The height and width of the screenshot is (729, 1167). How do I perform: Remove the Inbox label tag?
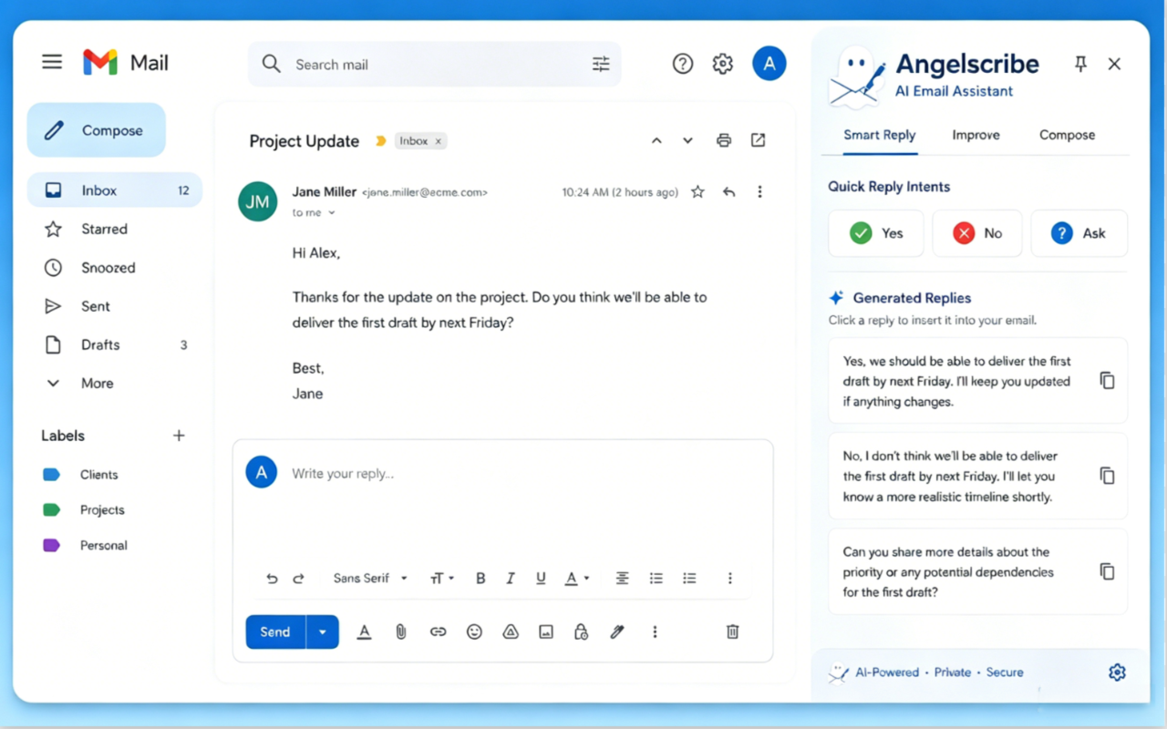click(x=439, y=141)
